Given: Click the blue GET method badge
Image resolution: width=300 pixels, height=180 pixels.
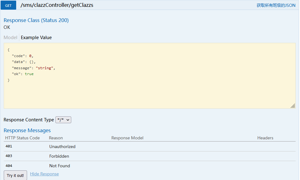Looking at the screenshot, I should pos(8,5).
